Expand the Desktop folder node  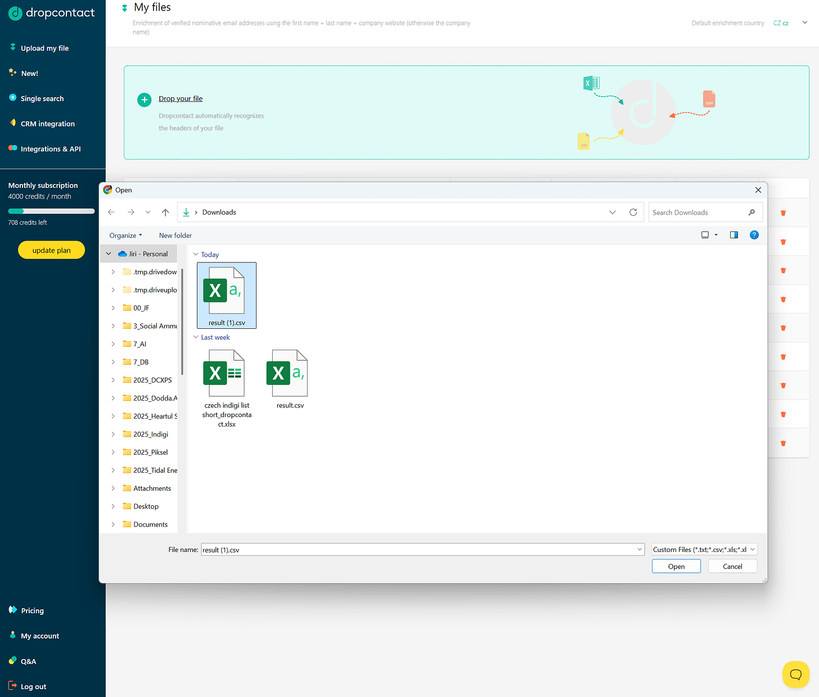(x=113, y=506)
